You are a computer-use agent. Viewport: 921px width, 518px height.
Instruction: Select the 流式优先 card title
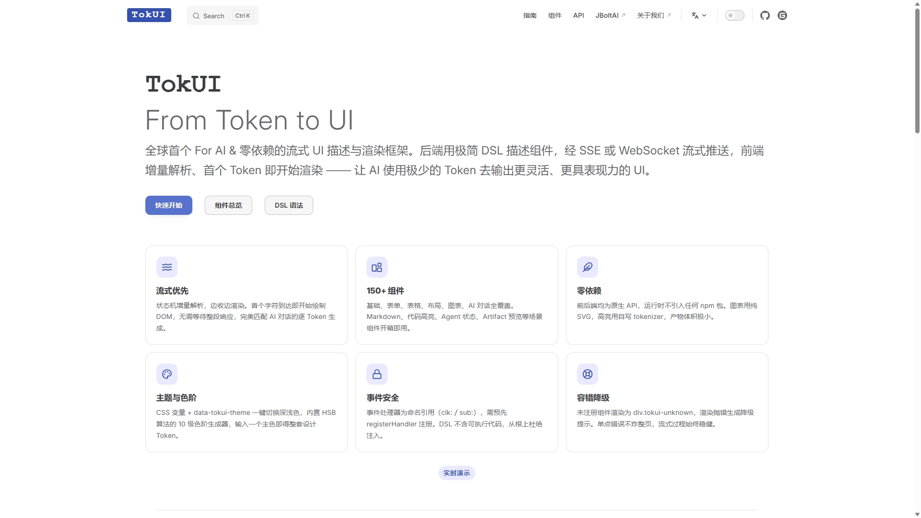coord(172,291)
